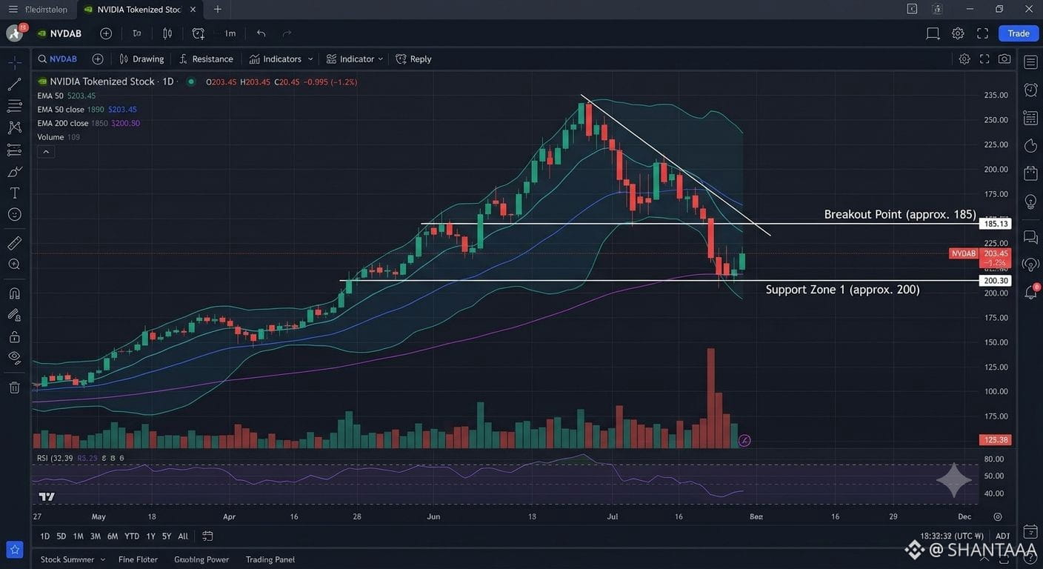Image resolution: width=1043 pixels, height=569 pixels.
Task: Focus the NVDAB symbol search field
Action: tap(58, 59)
